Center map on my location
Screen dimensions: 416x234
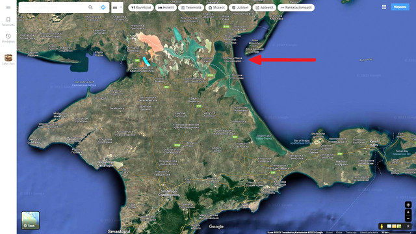tap(408, 205)
